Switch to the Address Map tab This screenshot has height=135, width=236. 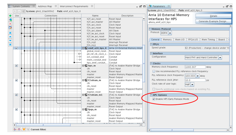pos(45,6)
